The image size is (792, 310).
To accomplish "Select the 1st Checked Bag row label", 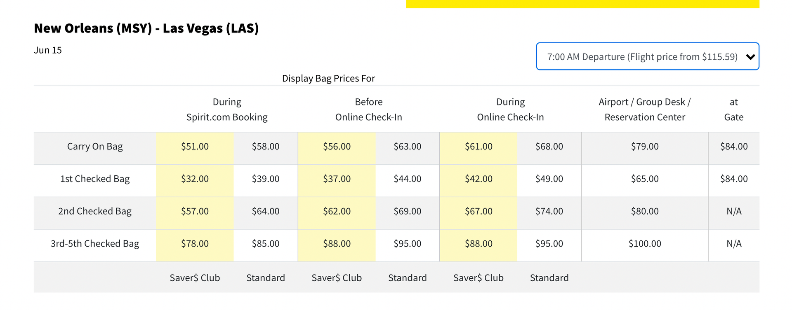I will [x=95, y=179].
